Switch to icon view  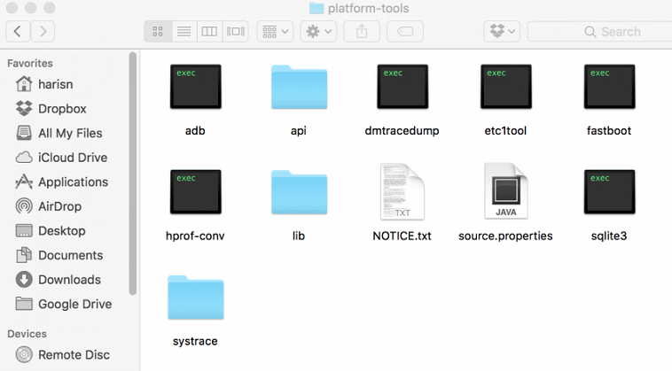158,31
